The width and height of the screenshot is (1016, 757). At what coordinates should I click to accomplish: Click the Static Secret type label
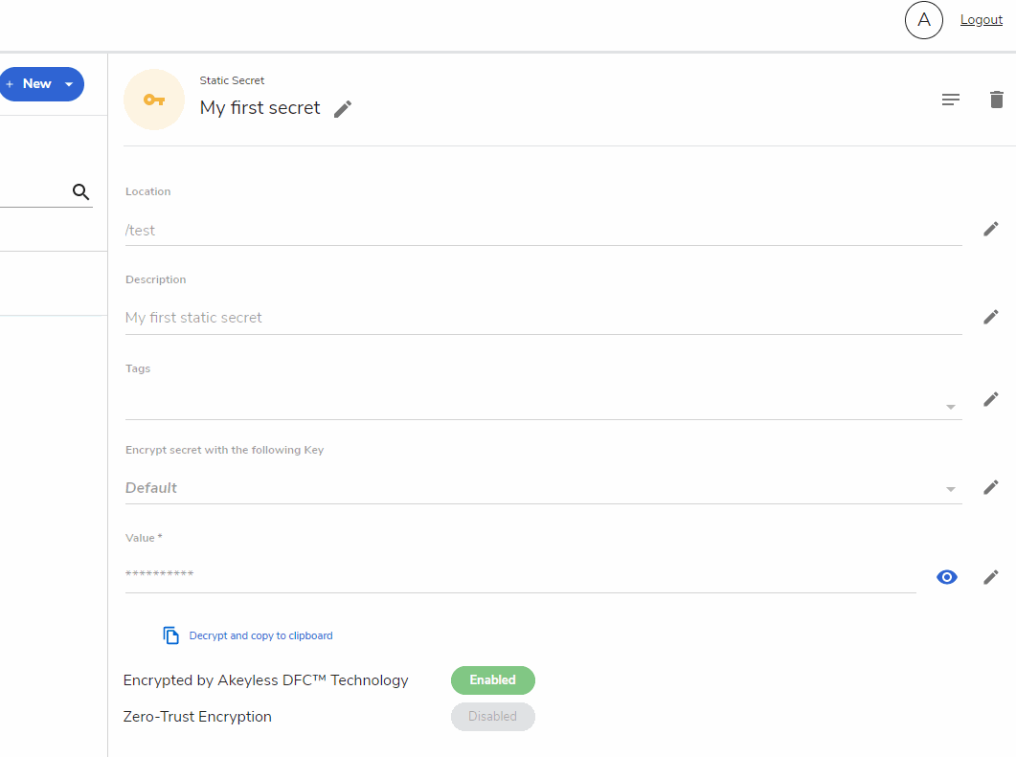click(232, 80)
